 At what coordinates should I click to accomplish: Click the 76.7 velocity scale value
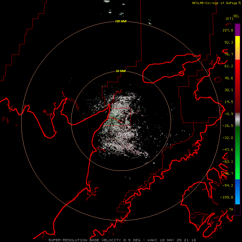229,54
